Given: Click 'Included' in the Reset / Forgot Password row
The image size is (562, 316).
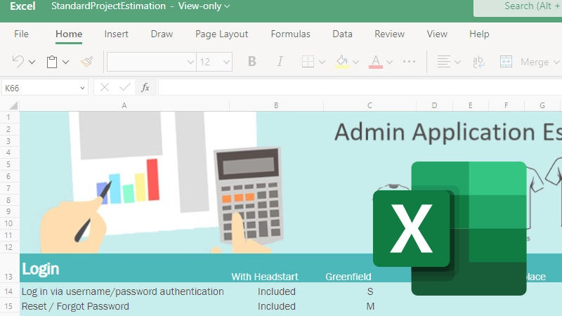Looking at the screenshot, I should (x=276, y=306).
